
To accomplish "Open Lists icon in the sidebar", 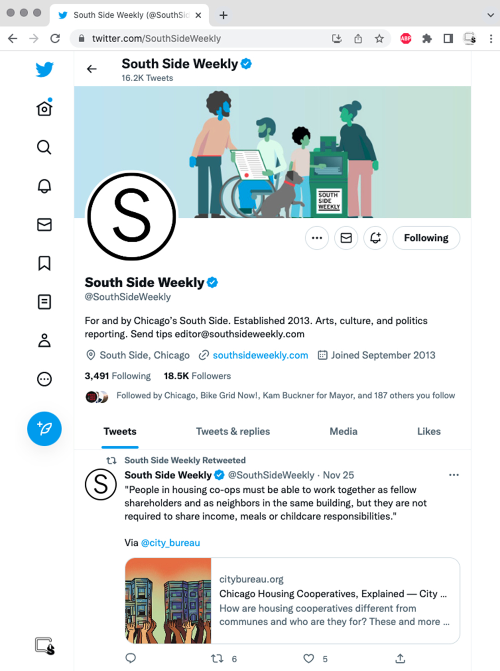I will click(x=44, y=302).
